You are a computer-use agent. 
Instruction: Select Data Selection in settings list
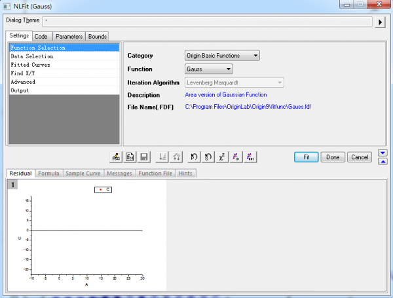[x=64, y=56]
